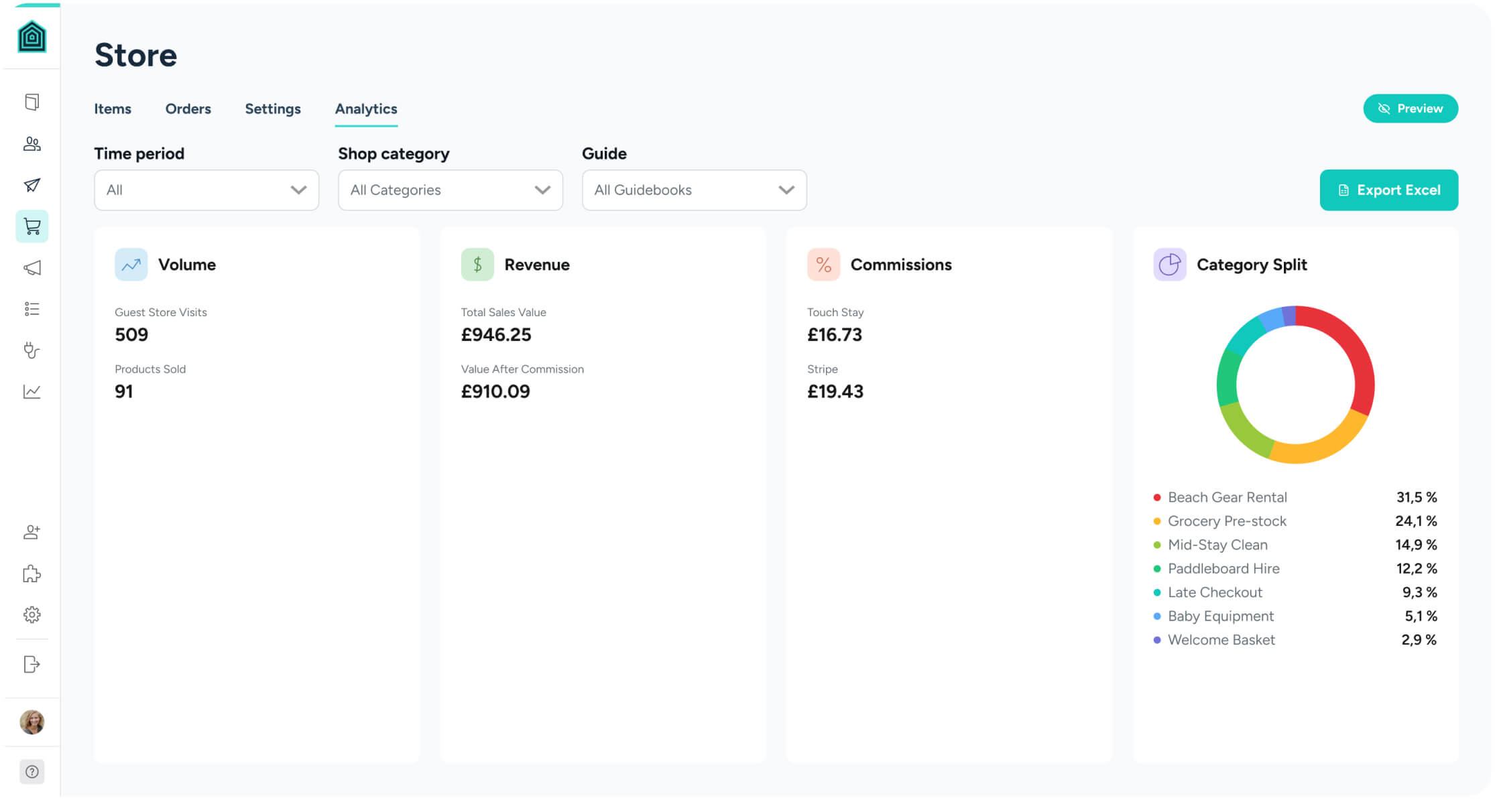Image resolution: width=1495 pixels, height=800 pixels.
Task: Click the Touch Stay house logo
Action: tap(32, 36)
